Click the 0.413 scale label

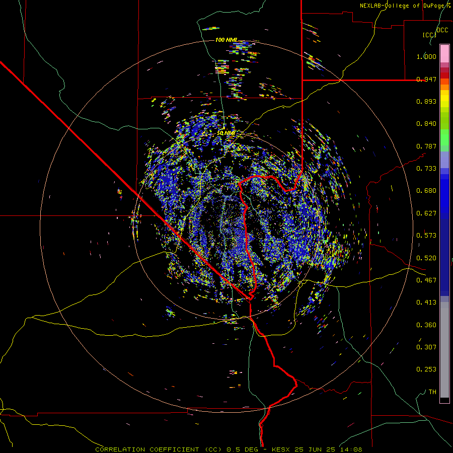pos(426,303)
